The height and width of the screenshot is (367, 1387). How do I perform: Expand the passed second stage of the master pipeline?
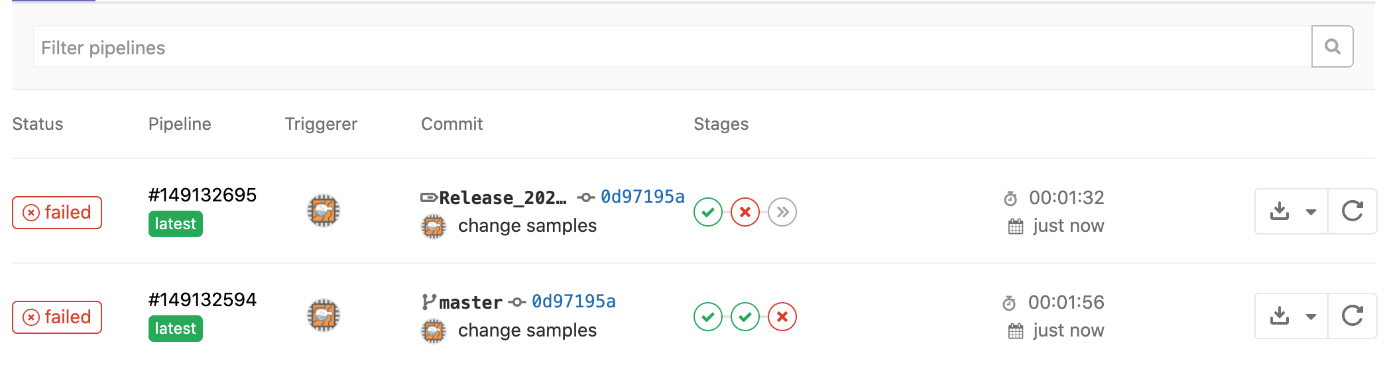[745, 317]
